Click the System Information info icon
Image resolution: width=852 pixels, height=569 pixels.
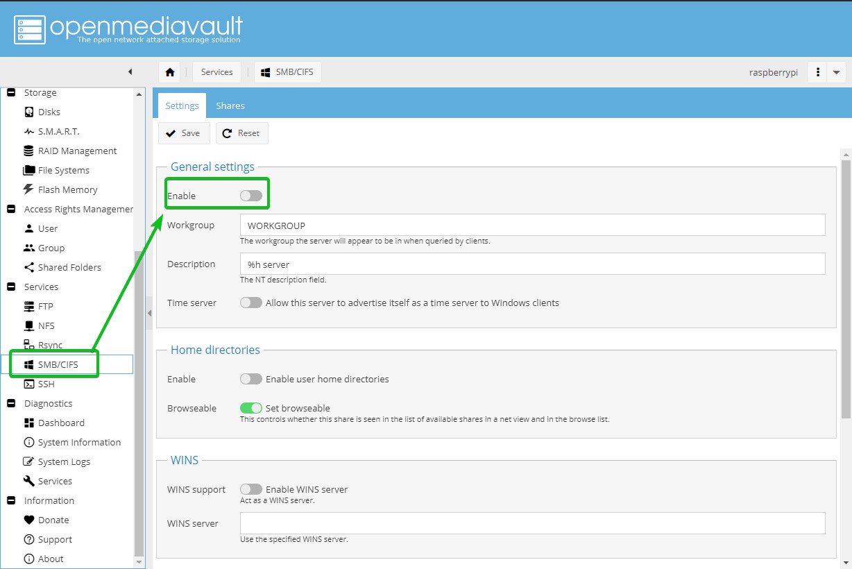coord(29,442)
